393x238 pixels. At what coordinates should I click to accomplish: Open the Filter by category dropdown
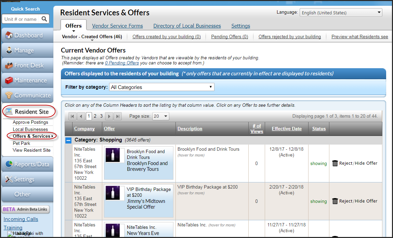point(162,87)
